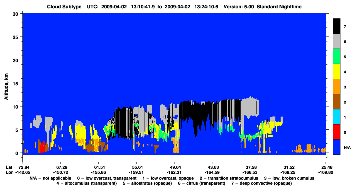Image resolution: width=362 pixels, height=186 pixels.
Task: Click the gray cirrus swatch labeled 6
Action: (x=337, y=41)
